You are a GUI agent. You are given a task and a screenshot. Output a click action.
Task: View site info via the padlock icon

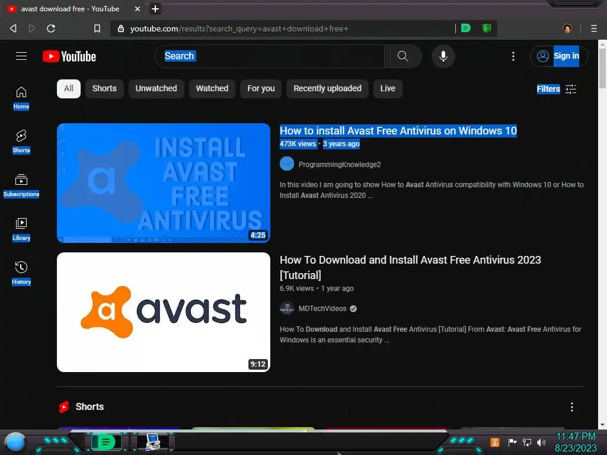121,28
